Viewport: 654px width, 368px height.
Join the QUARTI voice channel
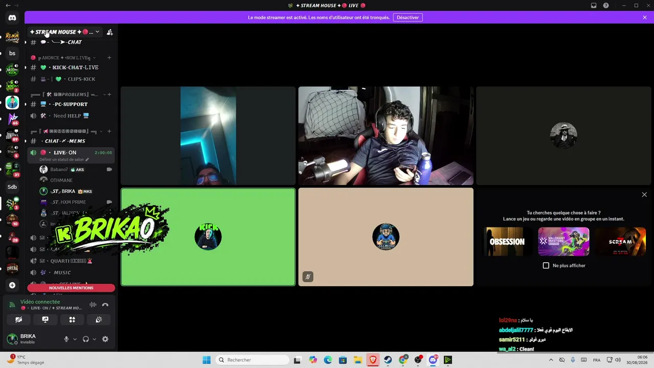click(71, 261)
